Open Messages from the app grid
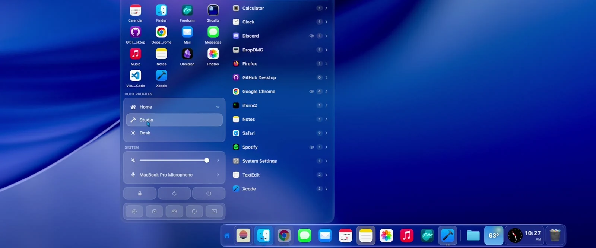This screenshot has height=248, width=596. tap(213, 32)
